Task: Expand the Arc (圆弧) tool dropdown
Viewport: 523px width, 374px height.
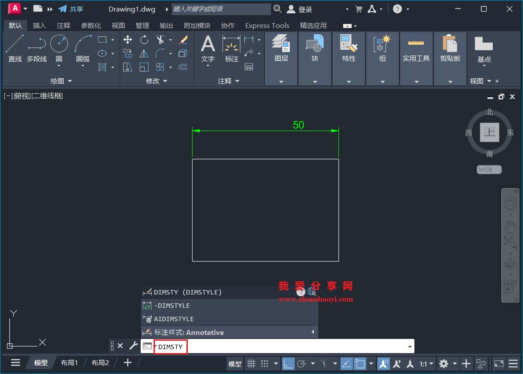Action: tap(82, 65)
